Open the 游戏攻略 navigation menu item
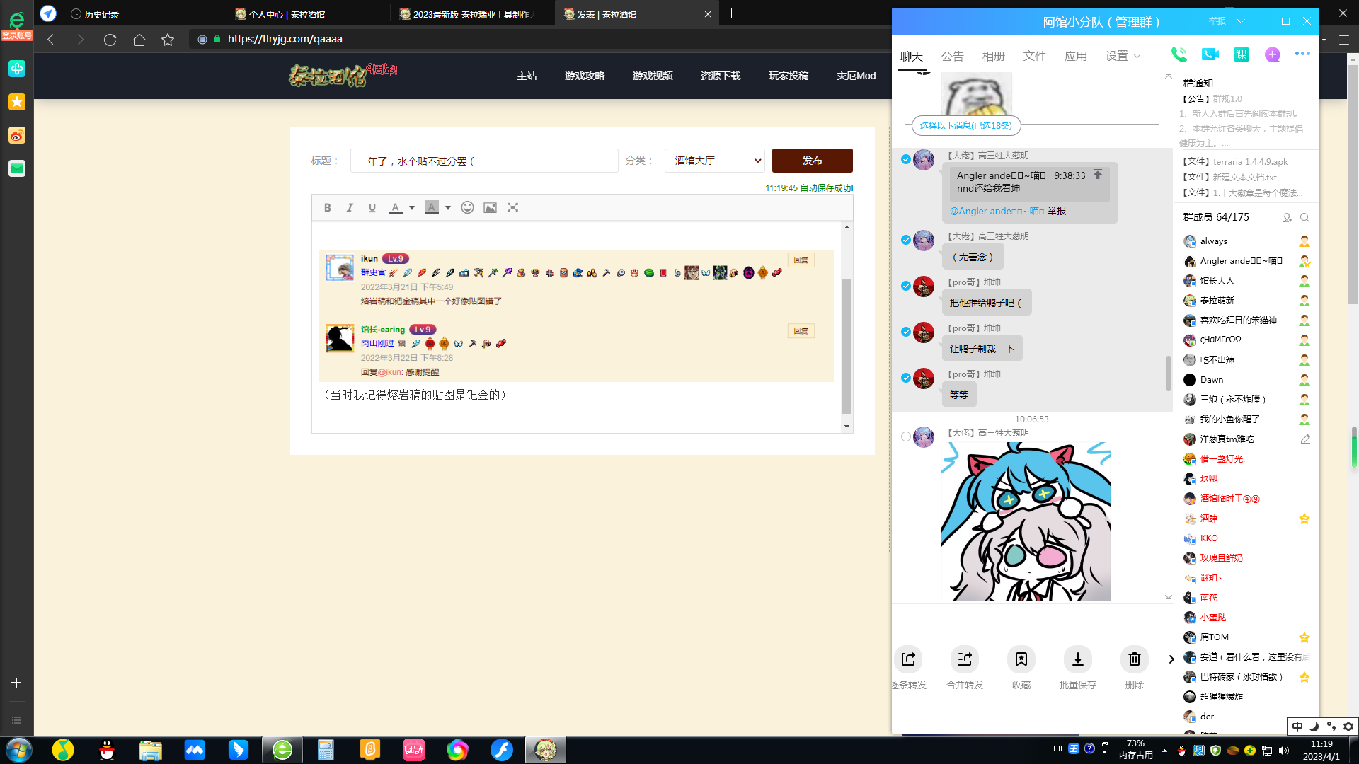Viewport: 1359px width, 764px height. pos(584,76)
